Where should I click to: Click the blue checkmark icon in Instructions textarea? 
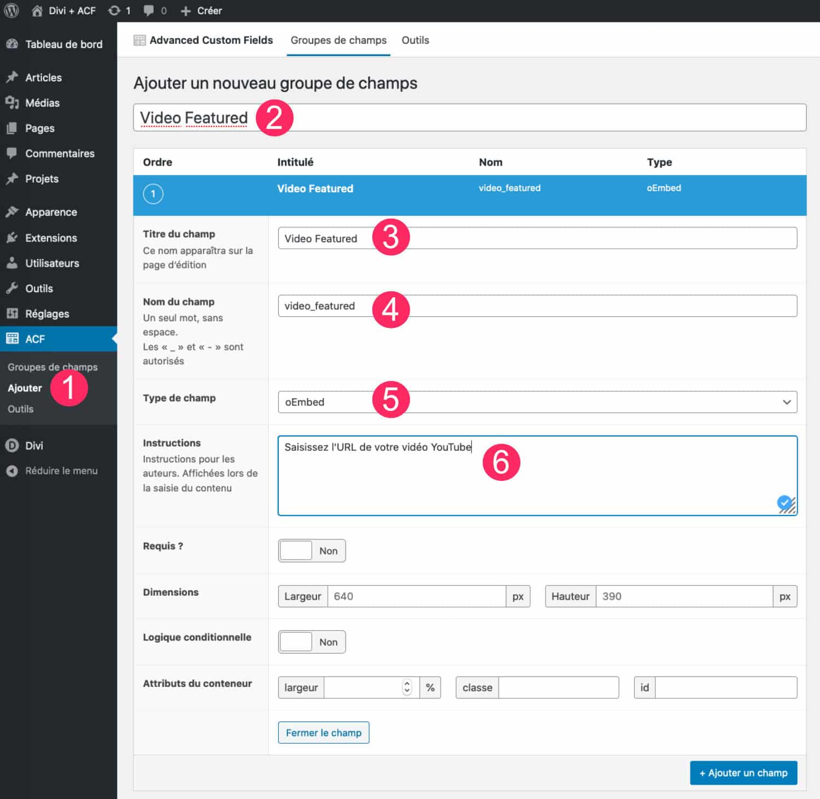point(785,502)
